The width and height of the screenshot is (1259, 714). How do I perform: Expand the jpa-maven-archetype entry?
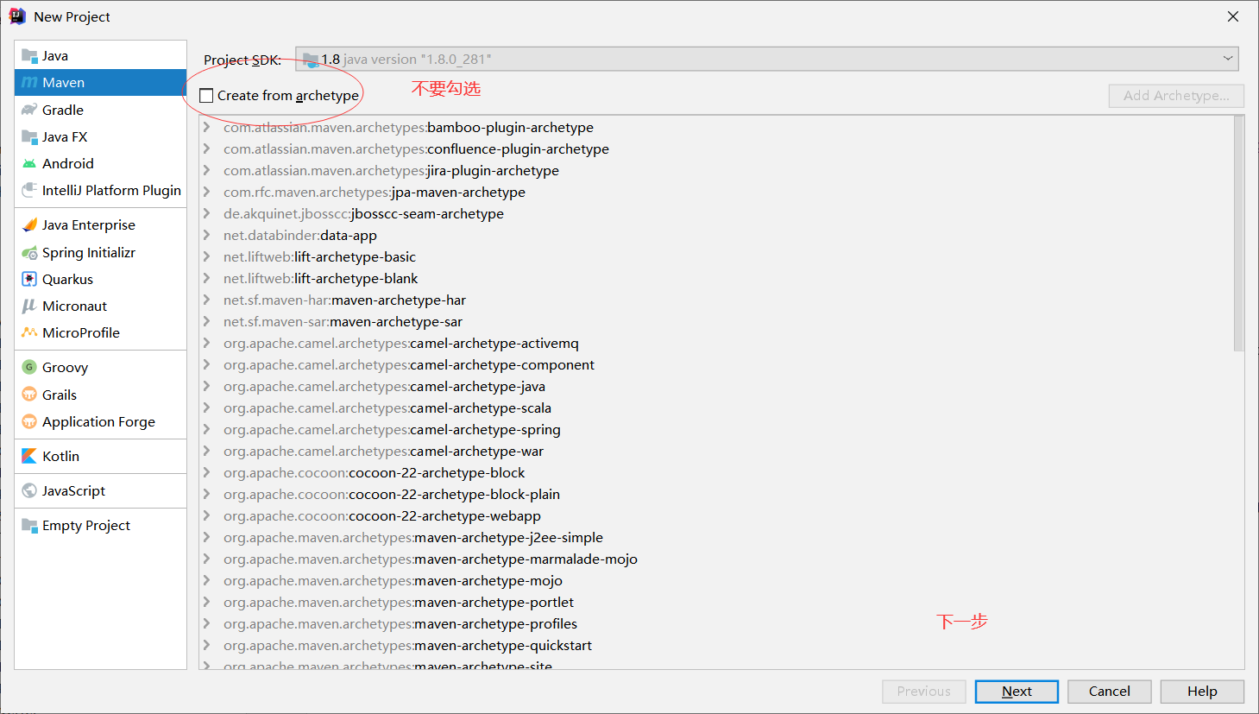pyautogui.click(x=207, y=192)
